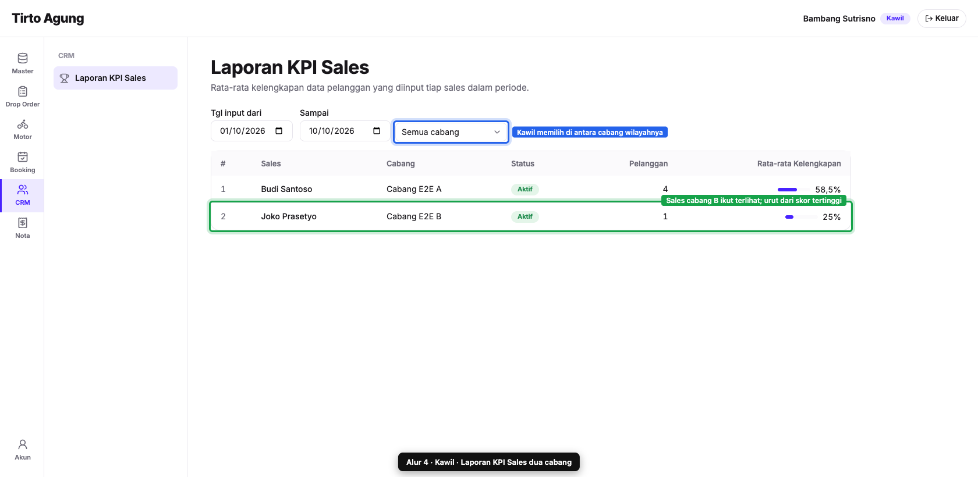Click the Pelanggan column header

[649, 163]
